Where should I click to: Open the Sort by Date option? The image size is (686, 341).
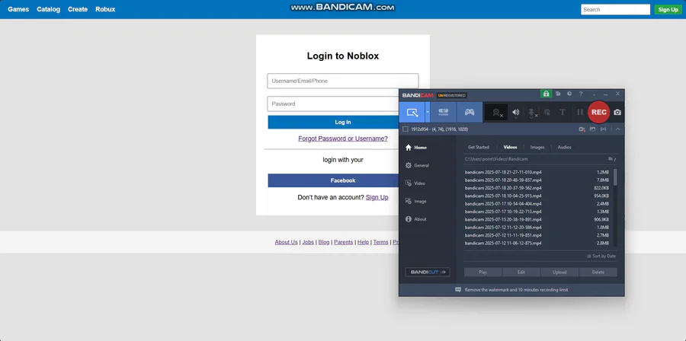[601, 257]
